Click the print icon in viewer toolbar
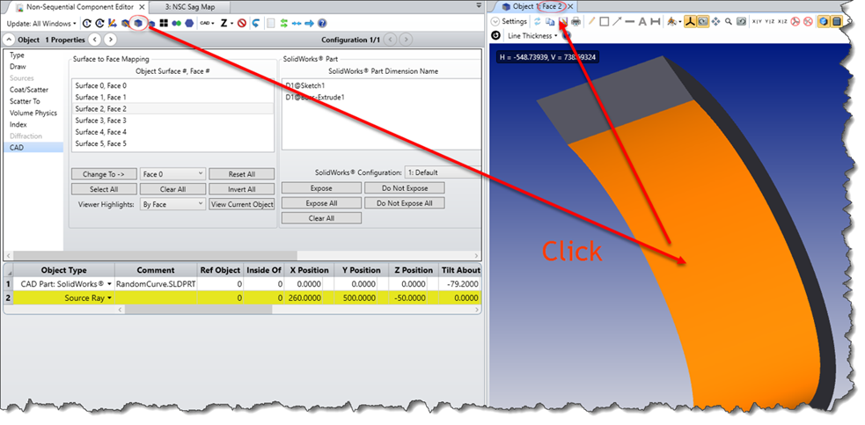The image size is (865, 425). (575, 21)
